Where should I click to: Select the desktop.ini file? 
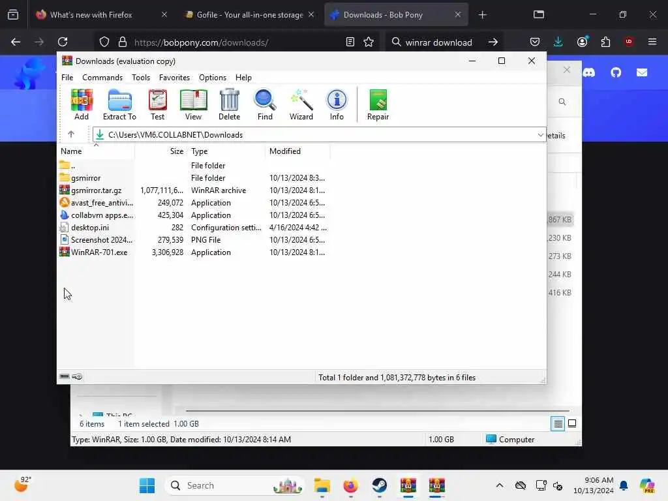[x=194, y=228]
